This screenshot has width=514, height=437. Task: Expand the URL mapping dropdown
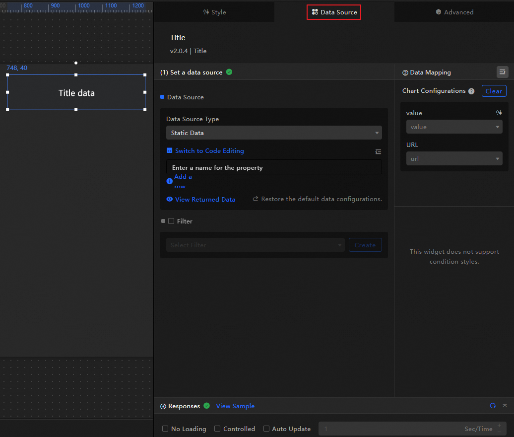pyautogui.click(x=454, y=159)
